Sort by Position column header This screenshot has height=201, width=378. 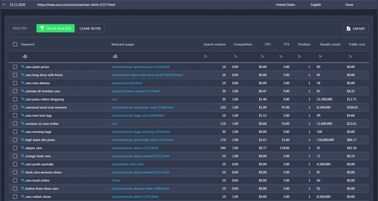click(x=304, y=44)
